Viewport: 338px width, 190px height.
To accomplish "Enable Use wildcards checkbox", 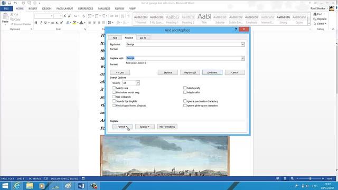I will [114, 97].
